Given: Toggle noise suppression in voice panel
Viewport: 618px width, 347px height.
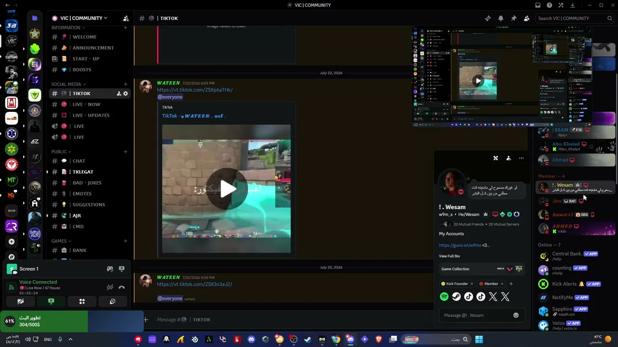Looking at the screenshot, I should tap(110, 287).
